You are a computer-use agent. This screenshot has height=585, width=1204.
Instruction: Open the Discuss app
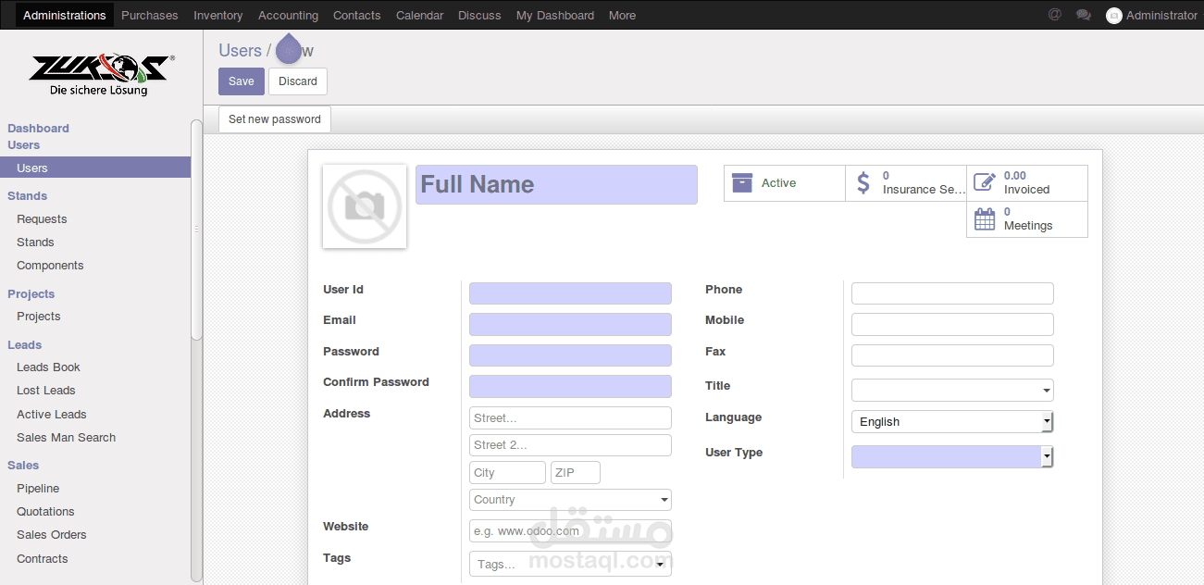coord(479,14)
